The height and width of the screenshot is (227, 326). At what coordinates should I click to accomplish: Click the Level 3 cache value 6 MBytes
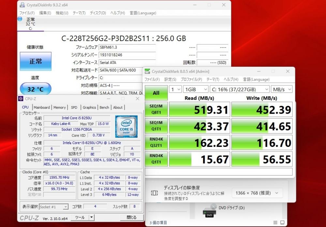[x=109, y=195]
